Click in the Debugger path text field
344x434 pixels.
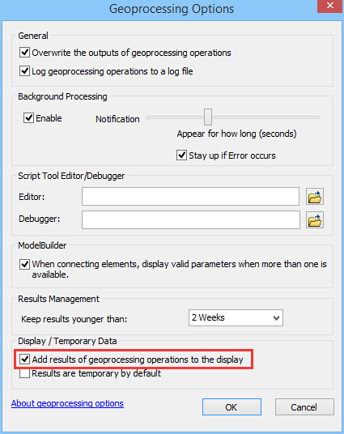click(x=191, y=220)
